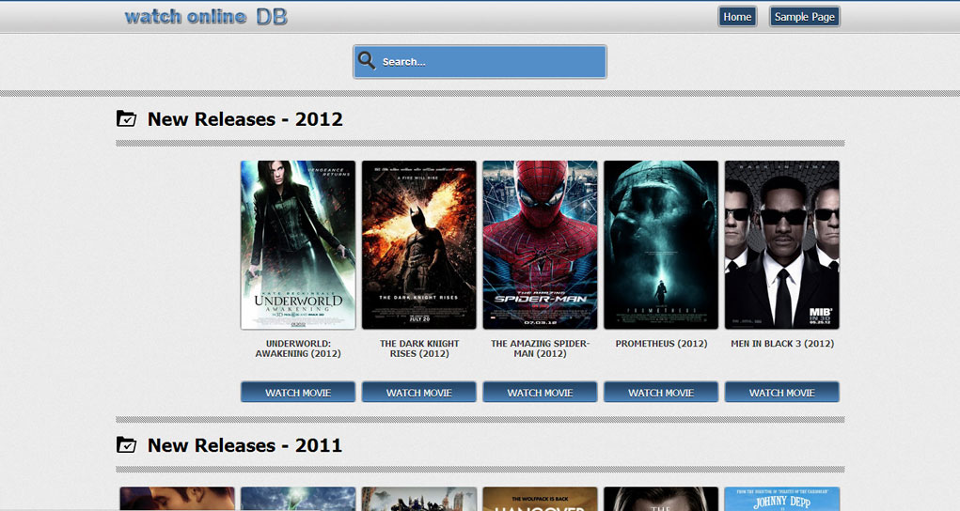Image resolution: width=960 pixels, height=511 pixels.
Task: Open the Men in Black 3 poster
Action: [782, 245]
